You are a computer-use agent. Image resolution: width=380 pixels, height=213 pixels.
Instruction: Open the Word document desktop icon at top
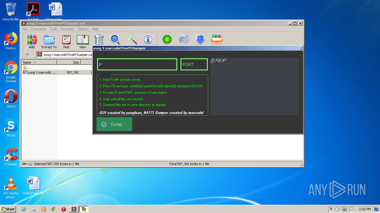click(x=56, y=12)
